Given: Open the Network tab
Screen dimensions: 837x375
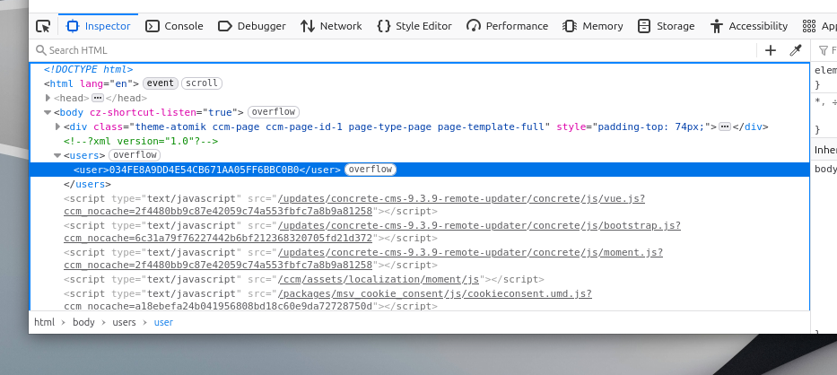Looking at the screenshot, I should [331, 26].
